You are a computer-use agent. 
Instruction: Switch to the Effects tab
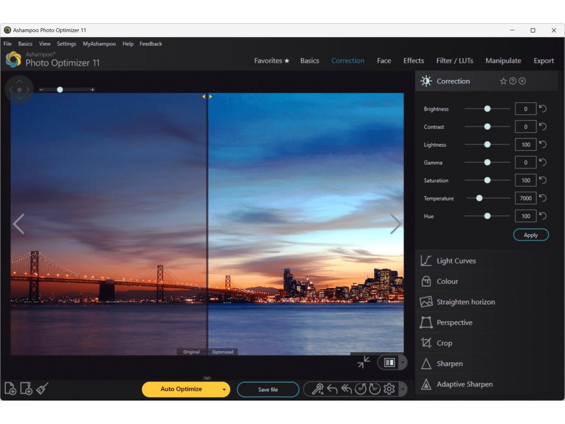tap(413, 61)
